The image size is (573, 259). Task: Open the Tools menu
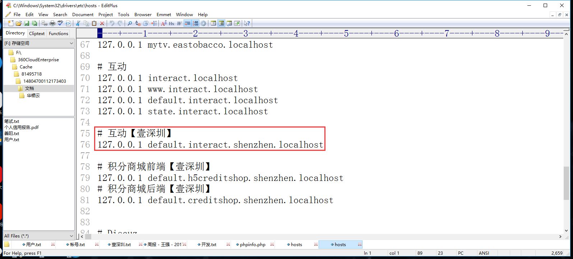tap(124, 15)
